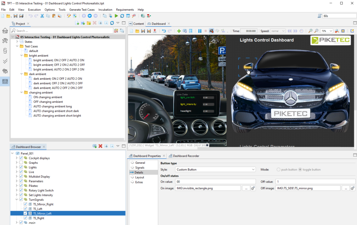This screenshot has width=357, height=225.
Task: Click browse button next to Off image field
Action: 345,188
